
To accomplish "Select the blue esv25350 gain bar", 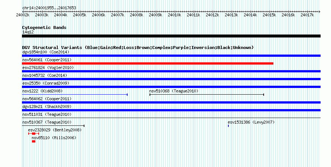I will tap(171, 87).
